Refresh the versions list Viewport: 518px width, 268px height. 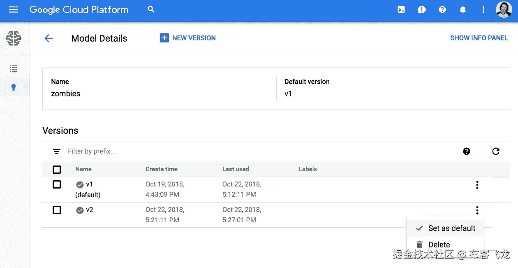[496, 151]
